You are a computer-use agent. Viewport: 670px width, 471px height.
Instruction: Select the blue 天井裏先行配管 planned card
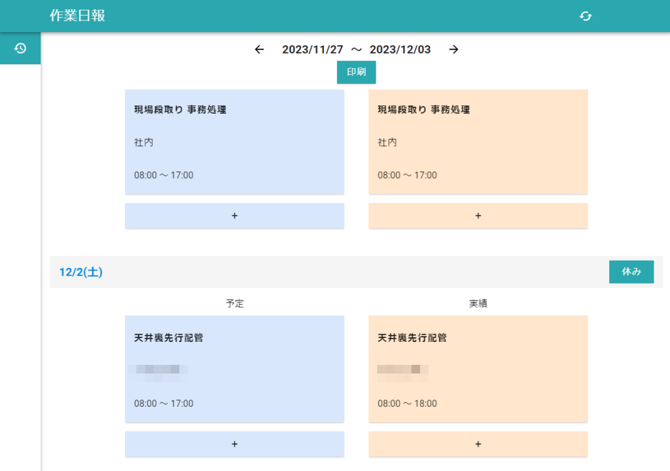pos(234,369)
